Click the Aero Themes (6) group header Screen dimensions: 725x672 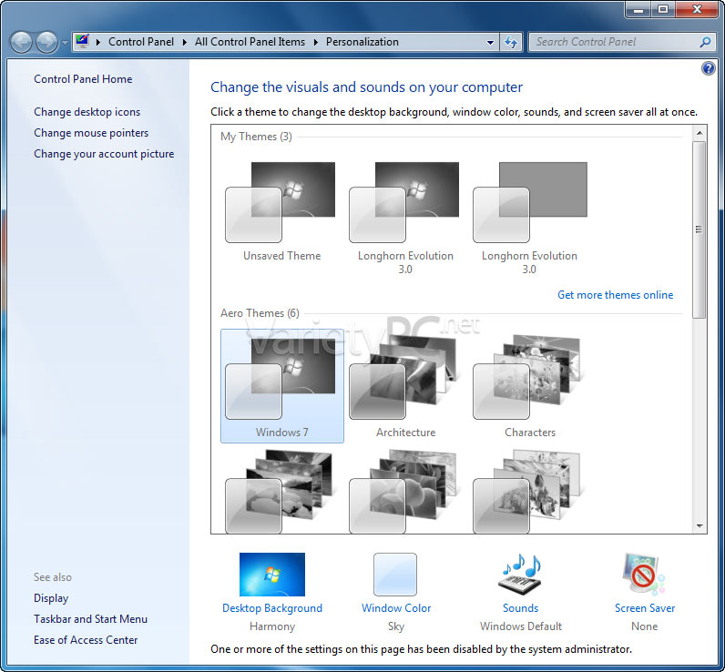(260, 313)
